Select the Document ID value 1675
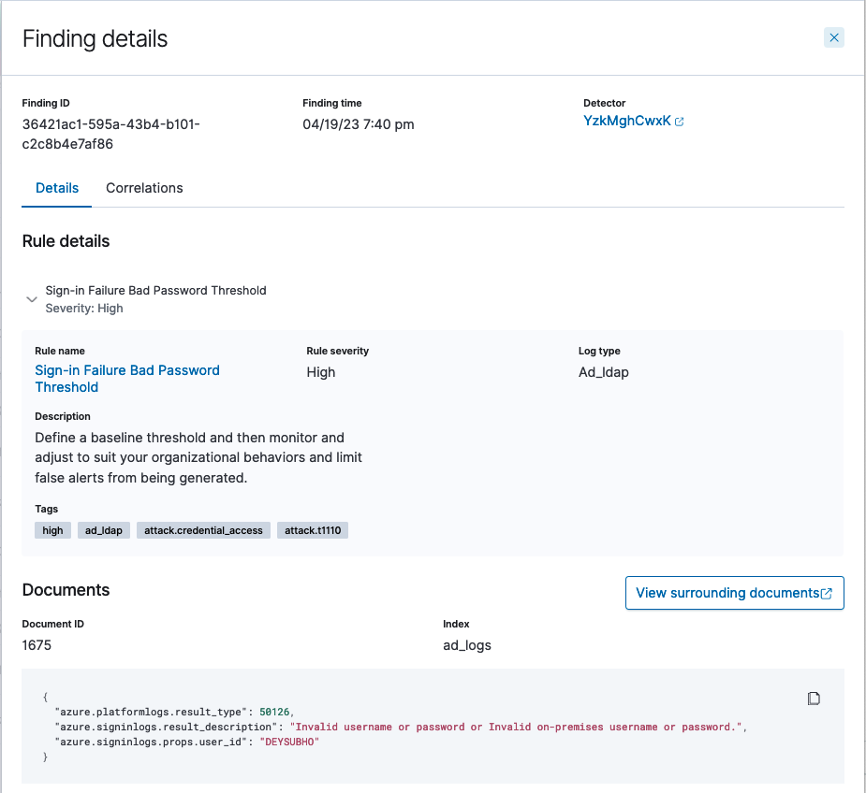 [x=34, y=644]
